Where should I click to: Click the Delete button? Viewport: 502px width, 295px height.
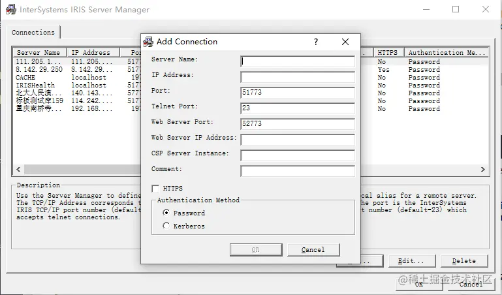pyautogui.click(x=464, y=261)
